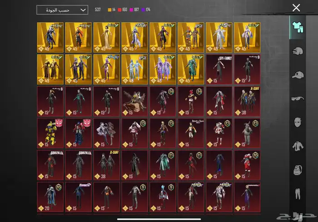
Task: Click the gold quality swatch showing 14
Action: [112, 10]
